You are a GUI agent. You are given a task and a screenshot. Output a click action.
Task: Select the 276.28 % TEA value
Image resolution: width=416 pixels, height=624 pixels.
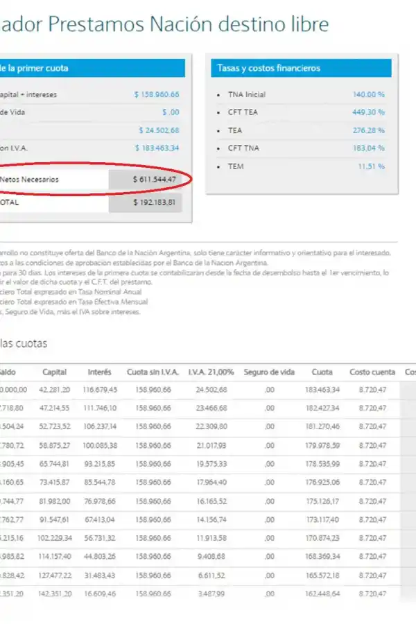tap(369, 130)
